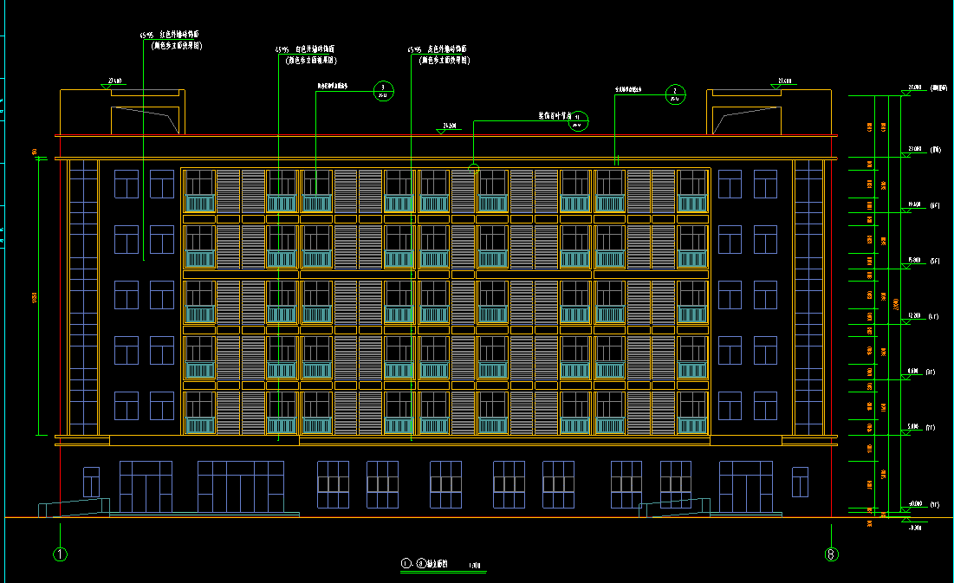The height and width of the screenshot is (583, 954).
Task: Select the 6F elevation marker triangle
Action: tap(906, 211)
